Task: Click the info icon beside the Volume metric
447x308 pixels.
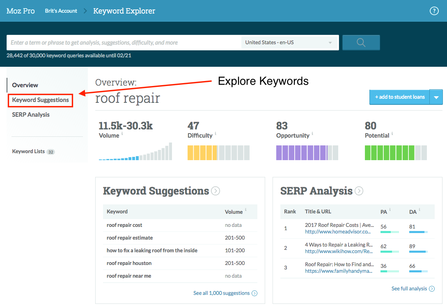Action: point(122,134)
